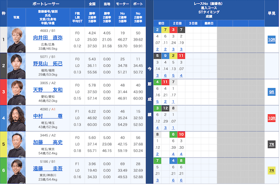Open racer 向井田 直弥 profile link
280x185 pixels.
tap(48, 38)
